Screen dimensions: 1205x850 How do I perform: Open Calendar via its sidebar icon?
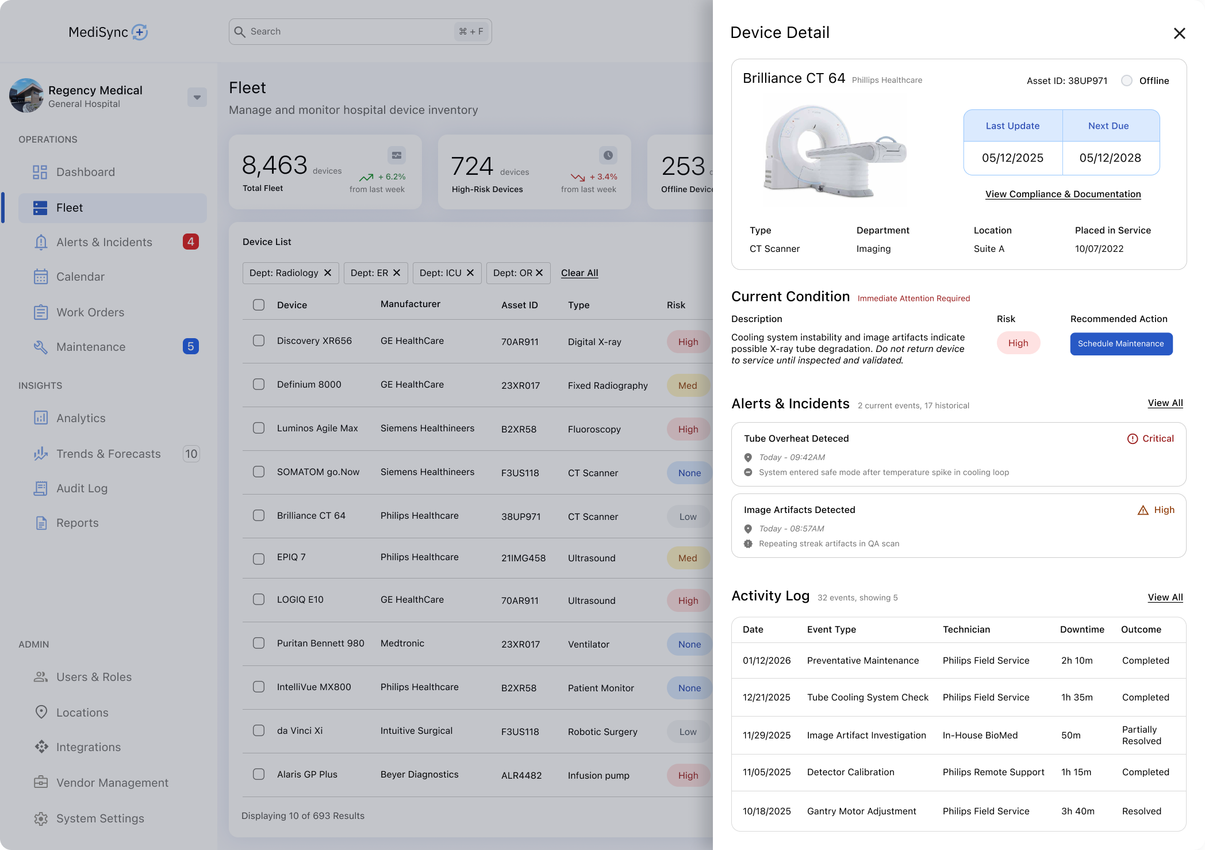40,277
